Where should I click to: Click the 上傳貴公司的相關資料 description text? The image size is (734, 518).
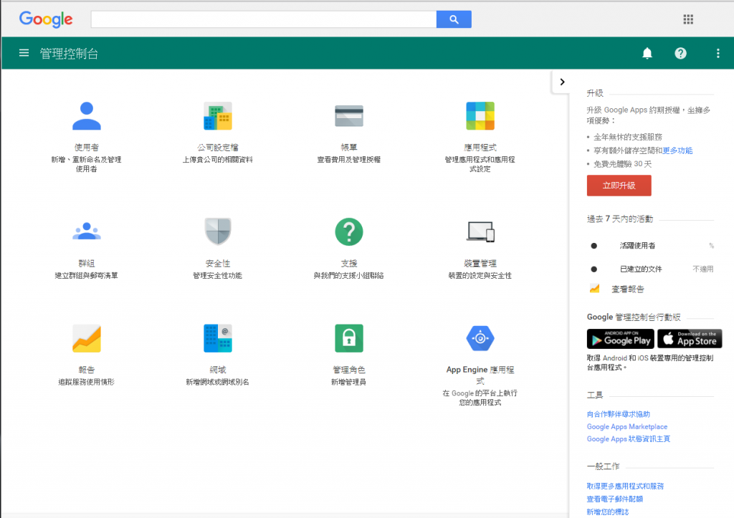218,159
